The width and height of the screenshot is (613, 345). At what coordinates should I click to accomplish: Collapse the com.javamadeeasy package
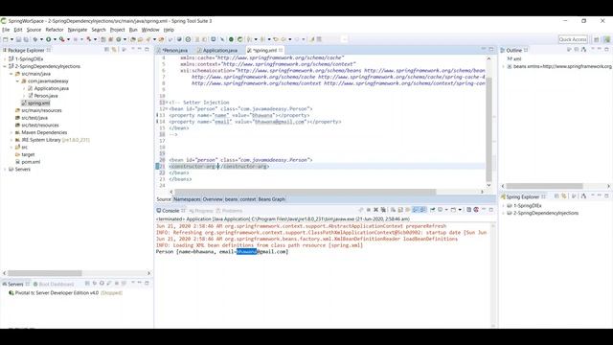pos(17,80)
